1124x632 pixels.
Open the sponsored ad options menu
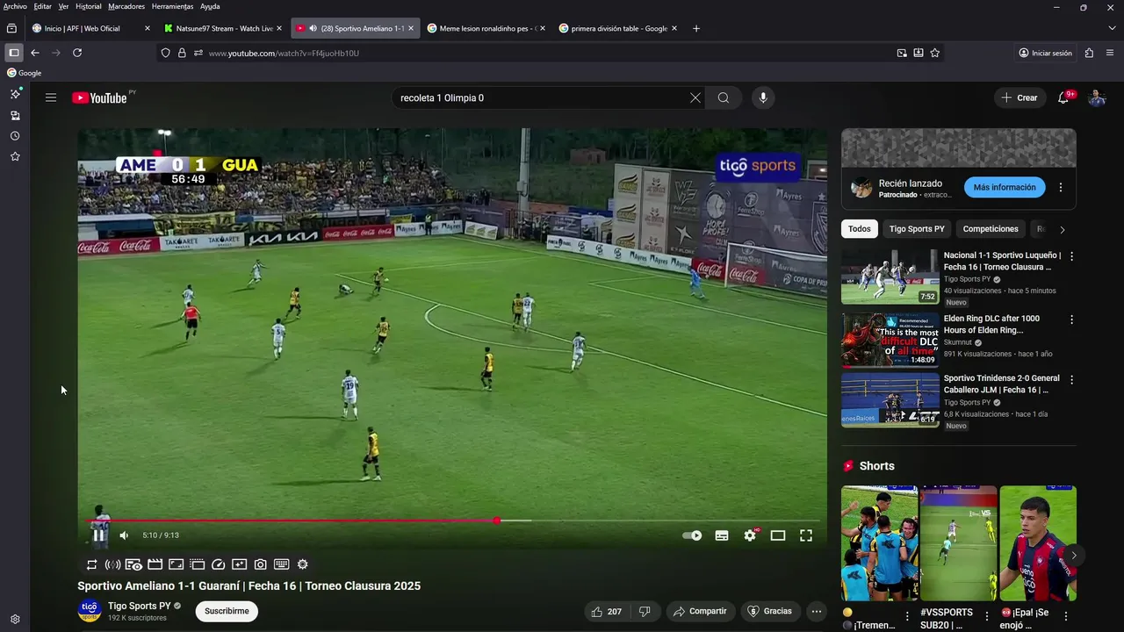click(1061, 187)
